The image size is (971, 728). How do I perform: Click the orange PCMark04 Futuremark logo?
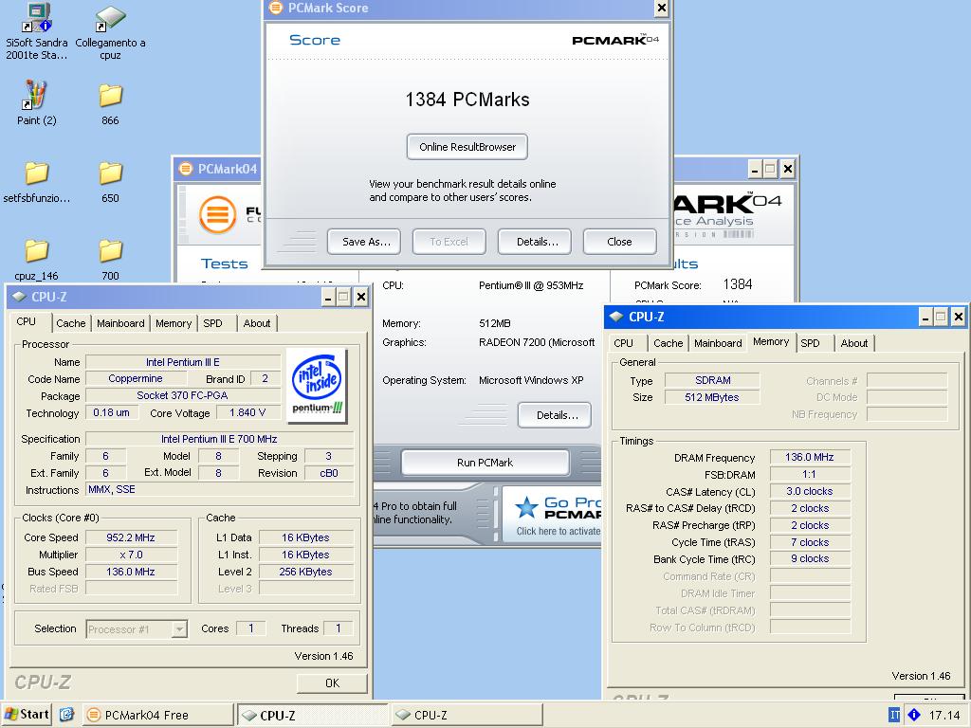(x=217, y=214)
